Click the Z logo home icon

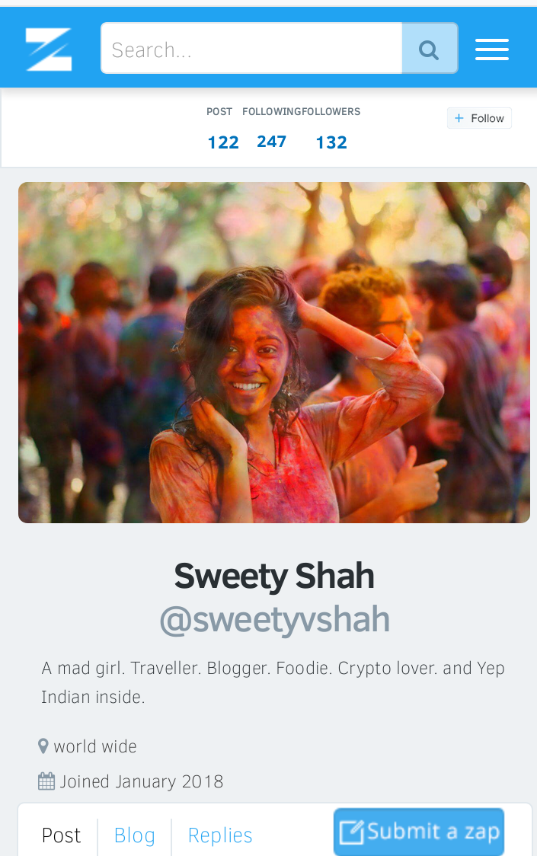click(x=49, y=49)
